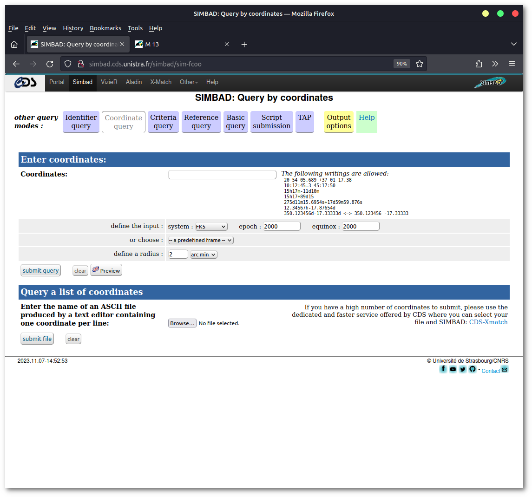Click the submit file button
This screenshot has height=497, width=532.
click(37, 339)
